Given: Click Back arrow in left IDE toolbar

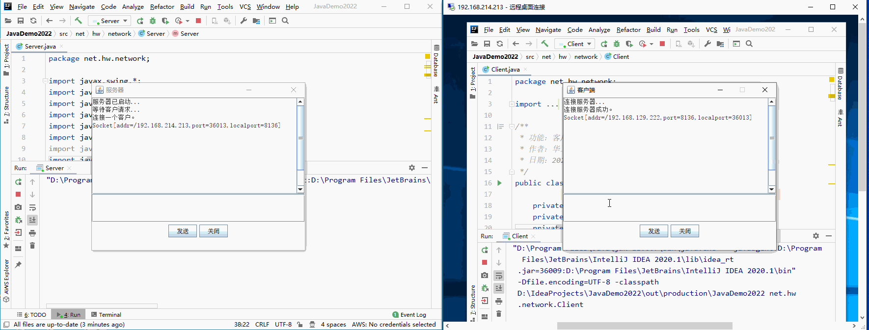Looking at the screenshot, I should pos(49,21).
